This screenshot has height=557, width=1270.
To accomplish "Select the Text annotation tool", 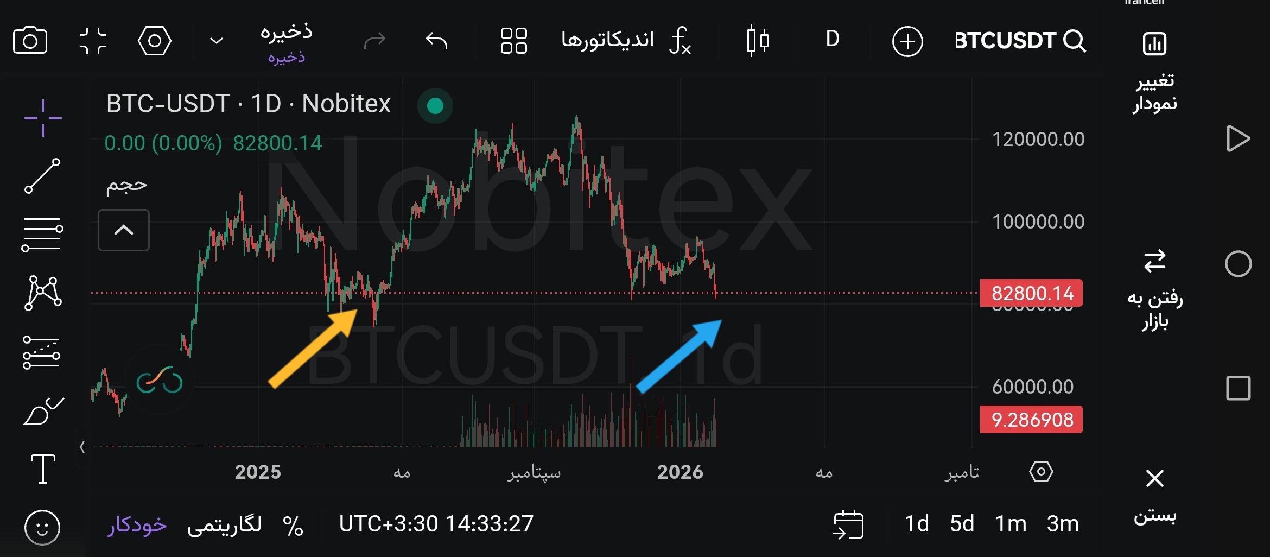I will pos(43,469).
